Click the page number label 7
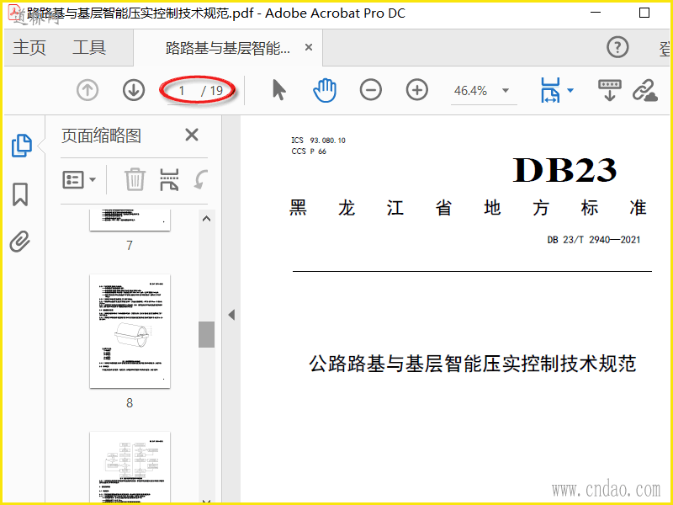 pyautogui.click(x=130, y=245)
